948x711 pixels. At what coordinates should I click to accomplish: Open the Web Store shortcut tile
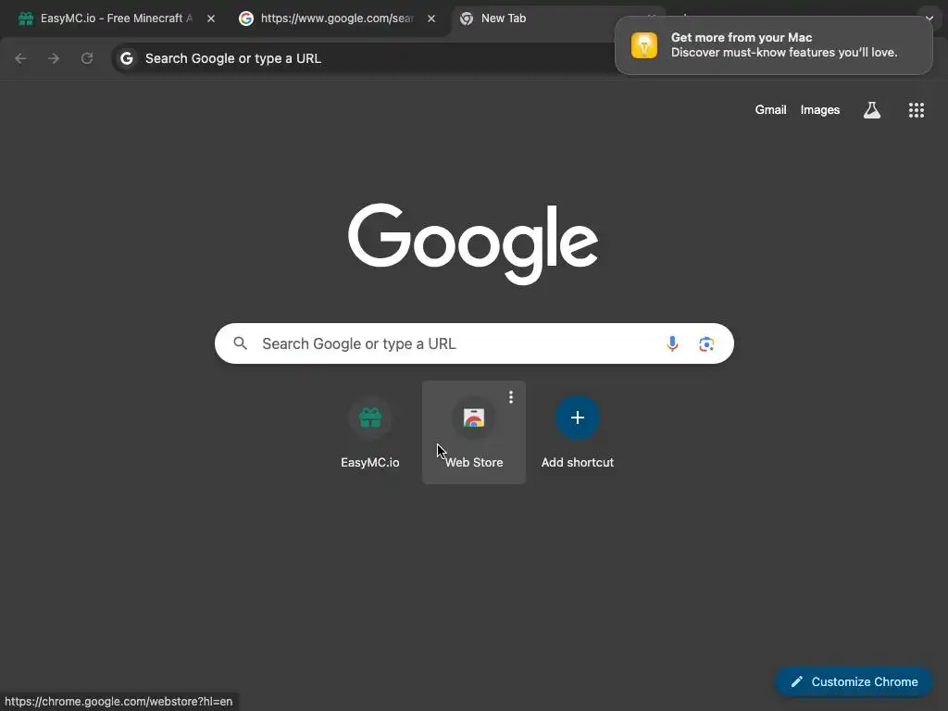coord(474,432)
